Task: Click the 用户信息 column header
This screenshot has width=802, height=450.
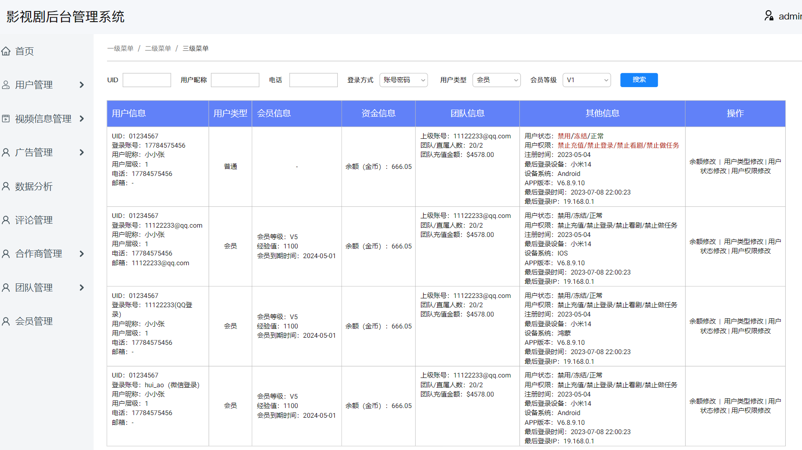Action: pyautogui.click(x=158, y=114)
